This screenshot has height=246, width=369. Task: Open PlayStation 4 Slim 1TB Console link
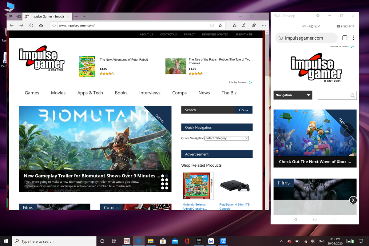click(235, 206)
